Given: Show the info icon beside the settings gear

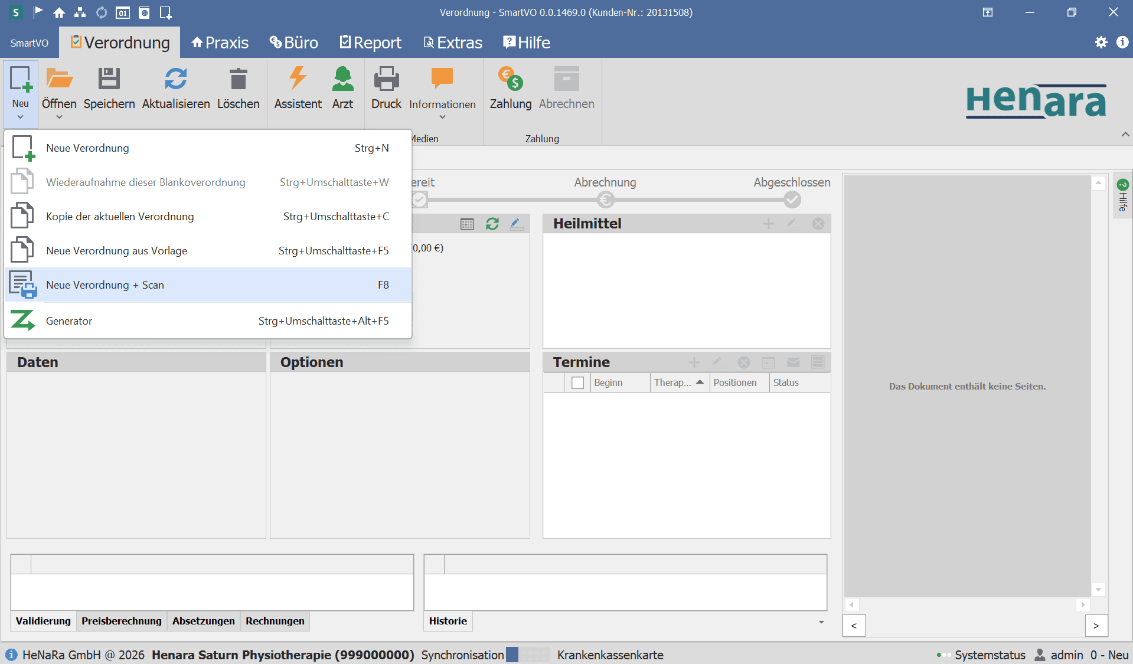Looking at the screenshot, I should [1122, 42].
